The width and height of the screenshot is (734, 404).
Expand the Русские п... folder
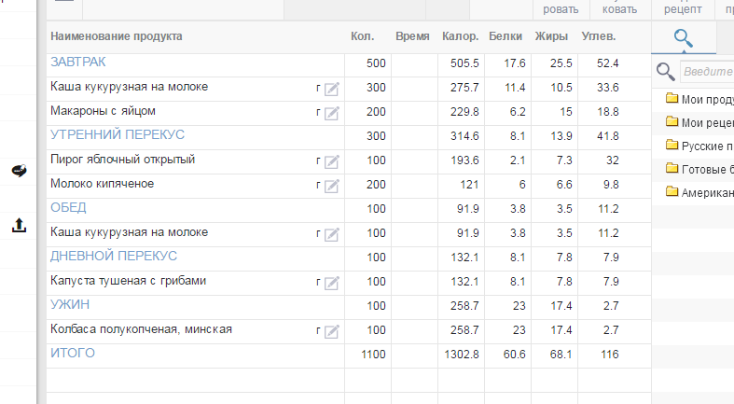click(x=699, y=145)
